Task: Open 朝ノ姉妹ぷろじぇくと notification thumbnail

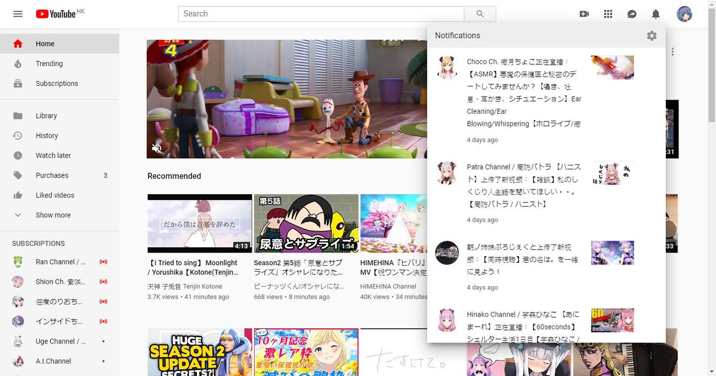Action: pyautogui.click(x=612, y=253)
